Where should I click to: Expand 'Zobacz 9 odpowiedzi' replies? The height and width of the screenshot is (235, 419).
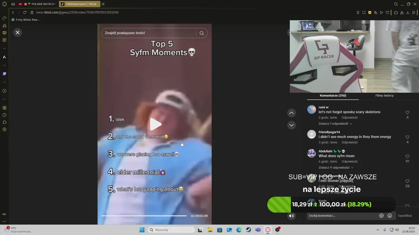[x=335, y=167]
